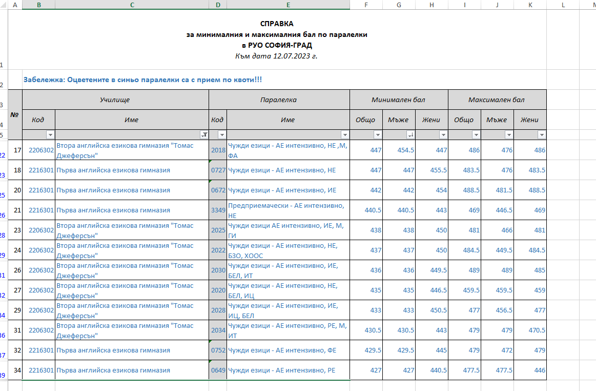Open filter dropdown for паралелка Код column
Screen dimensions: 596x391
click(x=222, y=135)
